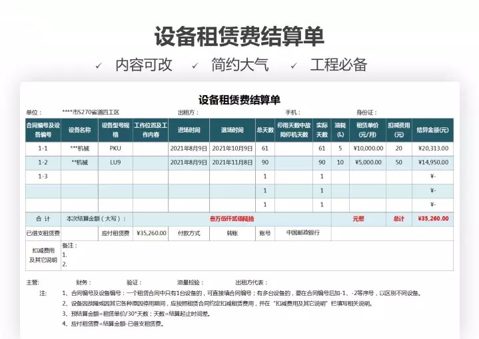Select the ¥10,000.00 rental price cell

pyautogui.click(x=368, y=149)
